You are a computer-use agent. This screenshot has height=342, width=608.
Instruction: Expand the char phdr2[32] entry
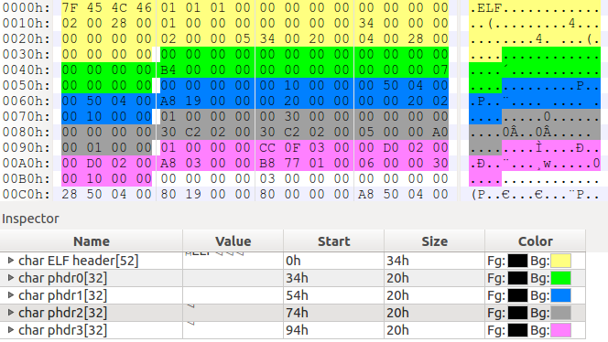pos(11,313)
